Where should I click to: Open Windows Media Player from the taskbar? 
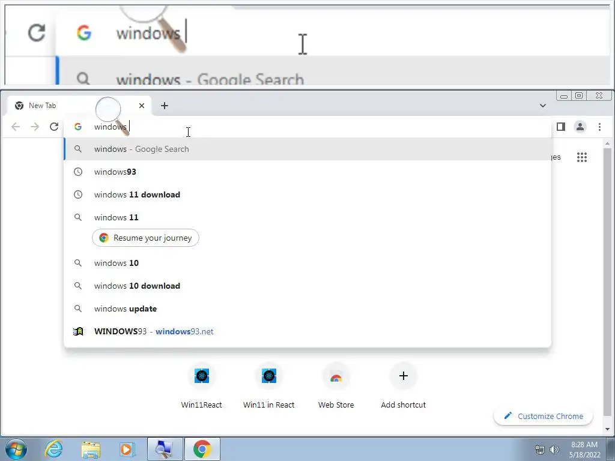(x=127, y=449)
